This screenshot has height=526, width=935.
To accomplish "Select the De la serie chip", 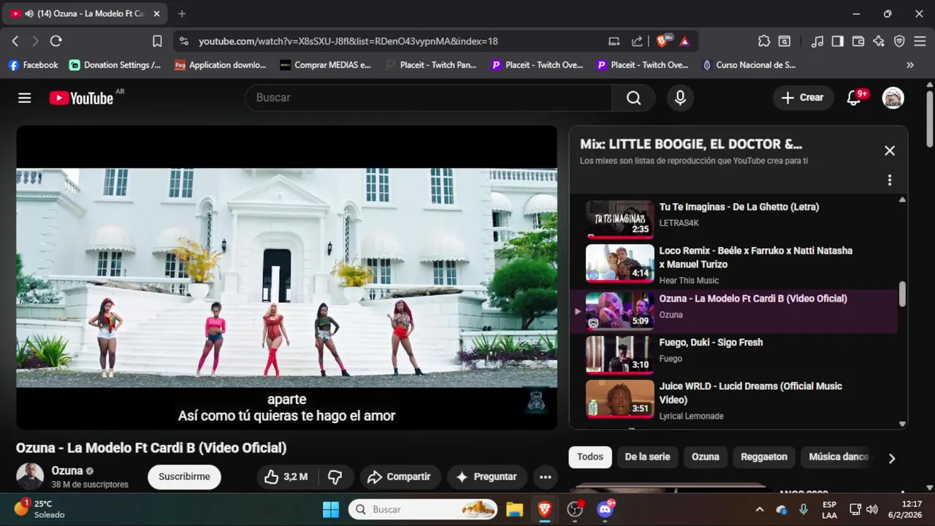I will coord(647,457).
